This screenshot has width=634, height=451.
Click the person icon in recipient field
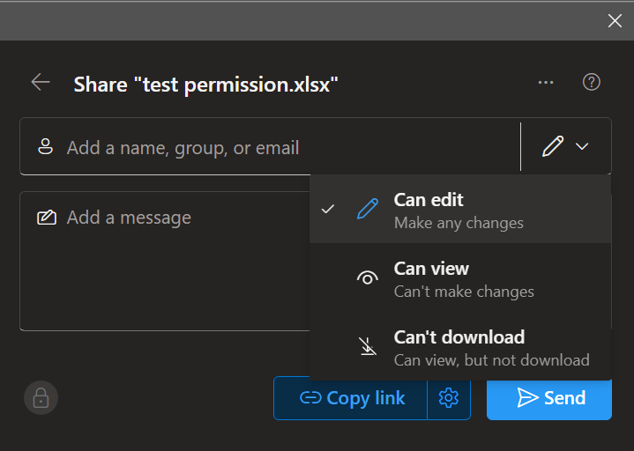46,147
